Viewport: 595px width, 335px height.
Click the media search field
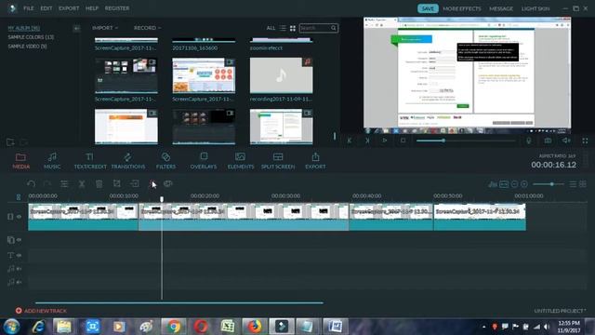(x=318, y=28)
